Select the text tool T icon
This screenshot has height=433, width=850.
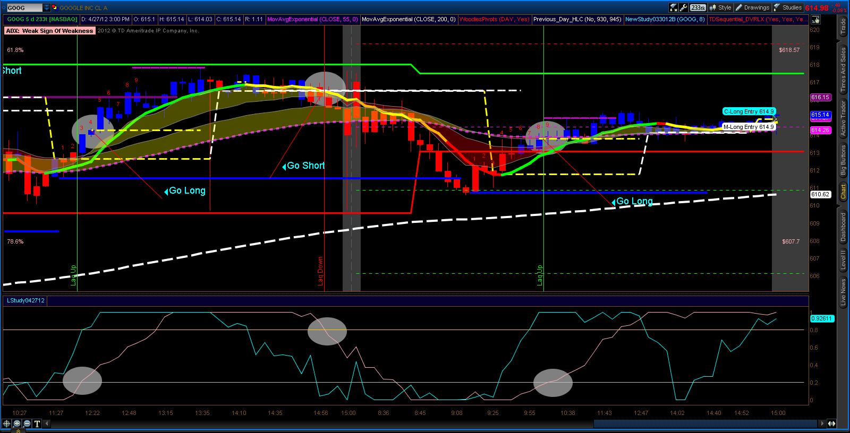coord(37,423)
